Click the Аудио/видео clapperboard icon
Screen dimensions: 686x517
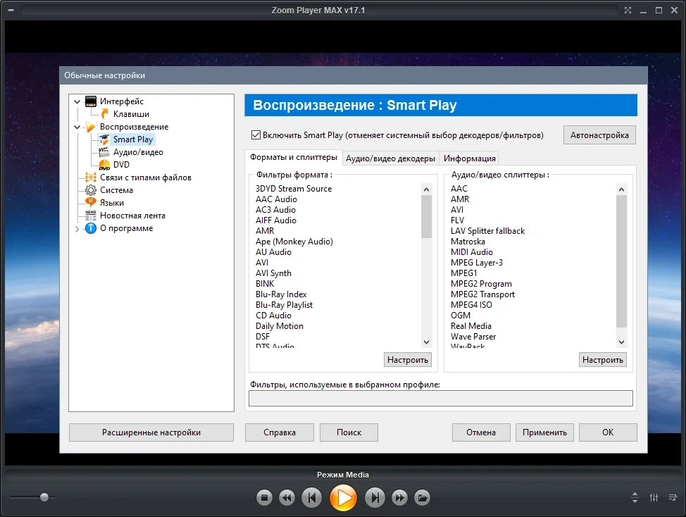pyautogui.click(x=104, y=152)
